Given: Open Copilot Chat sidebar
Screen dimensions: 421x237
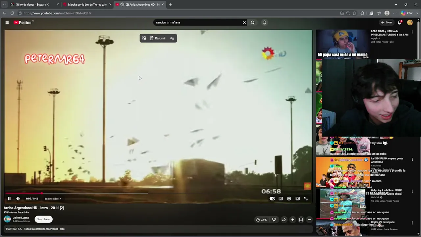Looking at the screenshot, I should click(x=407, y=13).
